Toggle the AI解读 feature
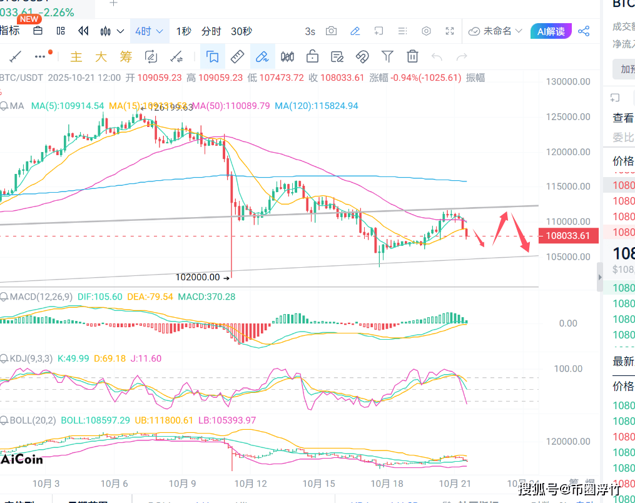635x503 pixels. (x=551, y=31)
